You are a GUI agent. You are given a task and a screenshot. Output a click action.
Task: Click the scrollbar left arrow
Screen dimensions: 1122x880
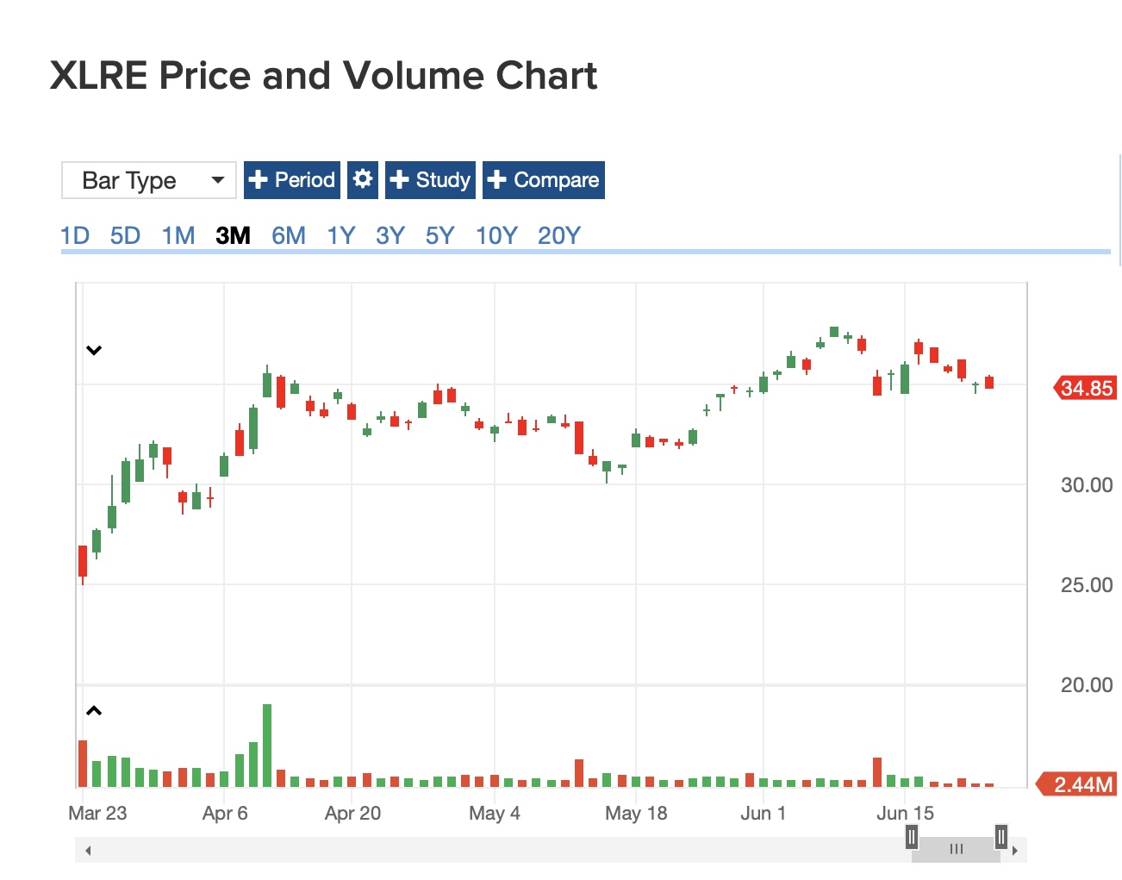click(88, 851)
